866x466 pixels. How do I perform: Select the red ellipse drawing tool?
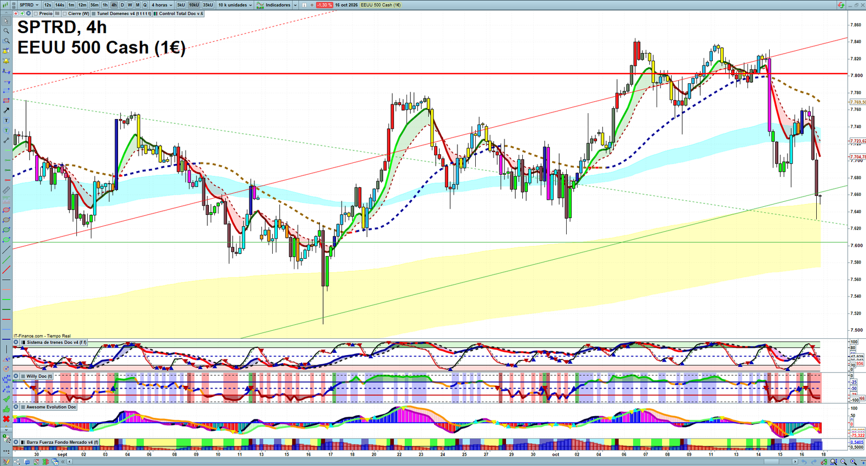point(6,210)
